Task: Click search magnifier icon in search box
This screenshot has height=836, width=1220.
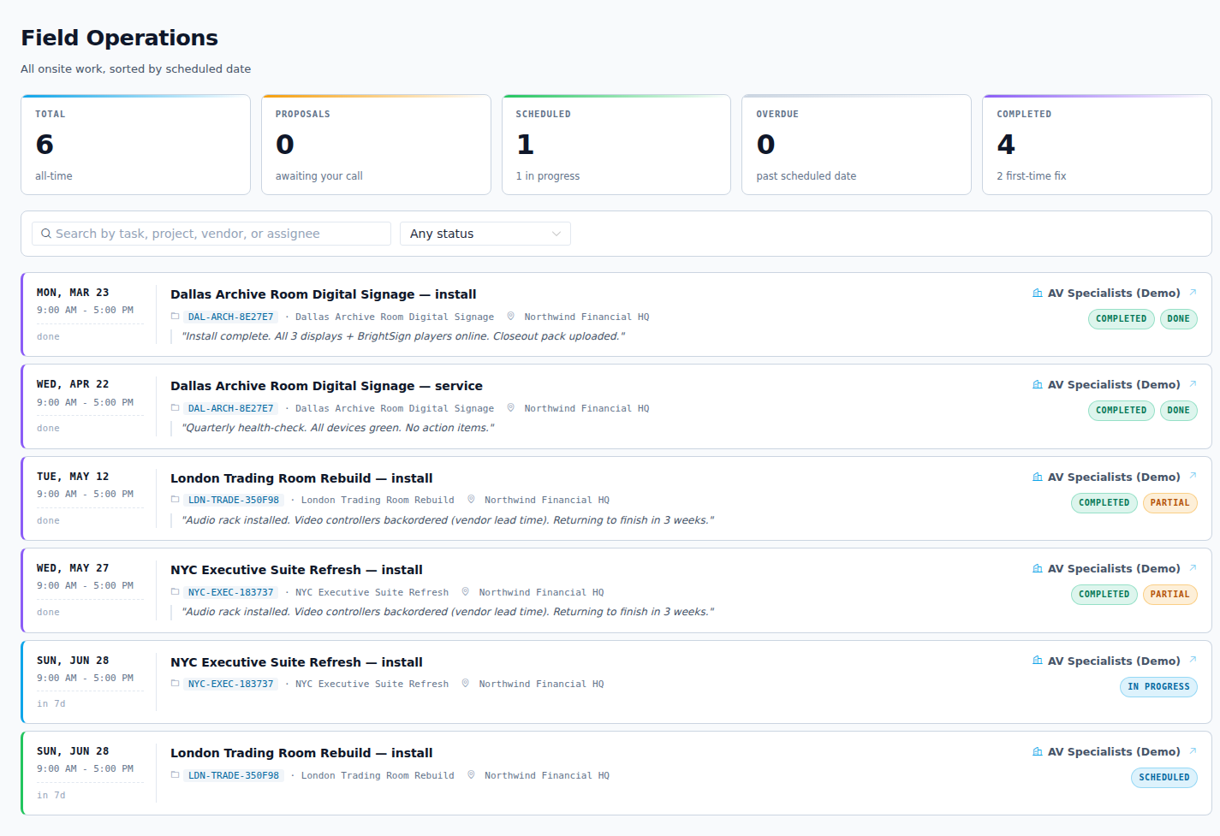Action: click(46, 234)
